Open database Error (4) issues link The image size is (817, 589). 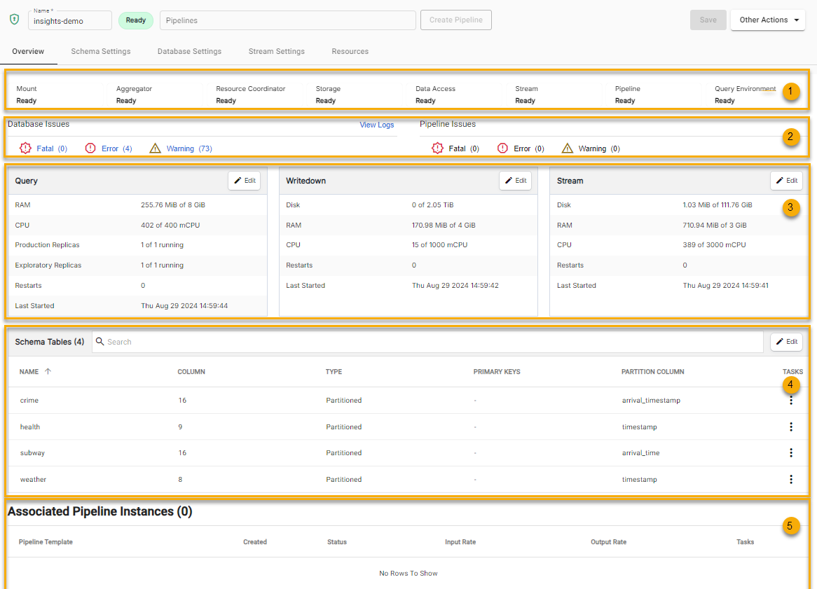click(x=117, y=148)
